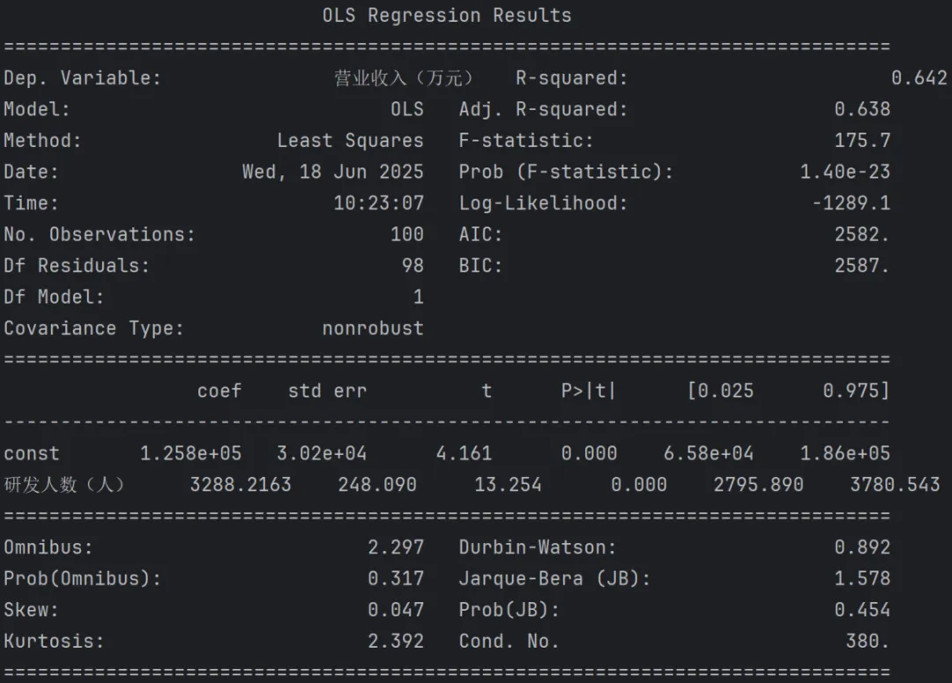This screenshot has height=683, width=952.
Task: Click the coef column header
Action: [219, 391]
